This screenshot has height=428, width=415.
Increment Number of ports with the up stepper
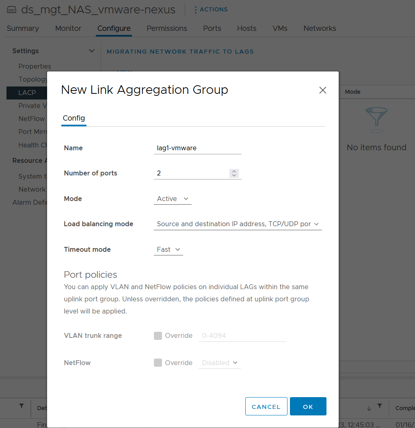tap(234, 171)
